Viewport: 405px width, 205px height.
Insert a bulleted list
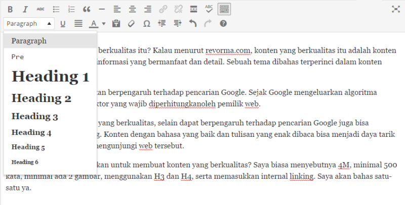click(x=56, y=10)
